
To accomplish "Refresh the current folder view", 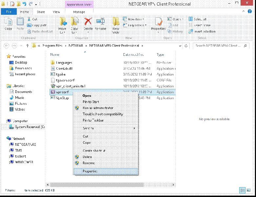I will 186,46.
